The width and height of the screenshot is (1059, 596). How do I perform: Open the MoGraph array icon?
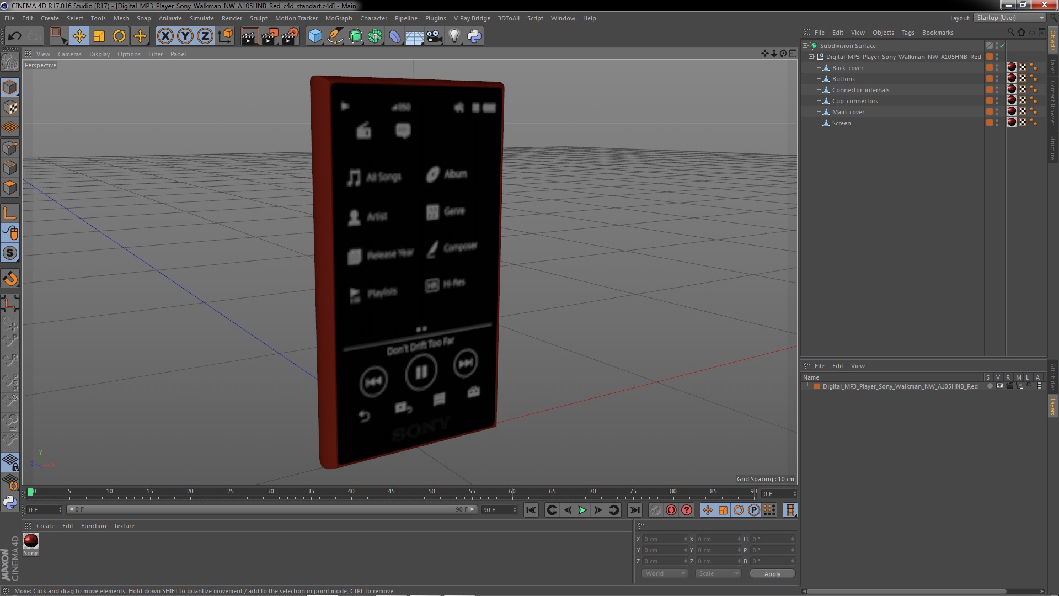point(375,36)
